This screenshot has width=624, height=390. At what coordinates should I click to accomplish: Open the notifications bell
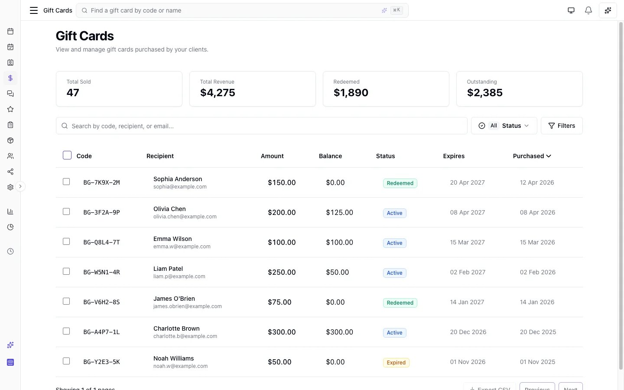[588, 10]
